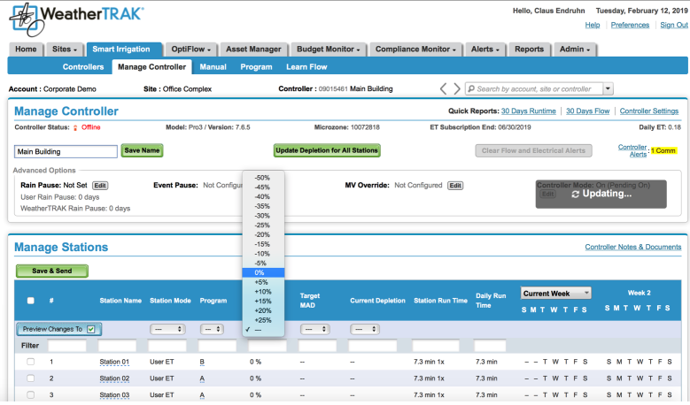Click Clear Flow and Electrical Alerts
Screen dimensions: 690x405
[533, 150]
